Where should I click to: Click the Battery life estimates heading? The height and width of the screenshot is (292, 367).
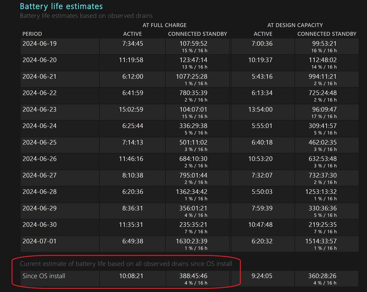[x=61, y=6]
